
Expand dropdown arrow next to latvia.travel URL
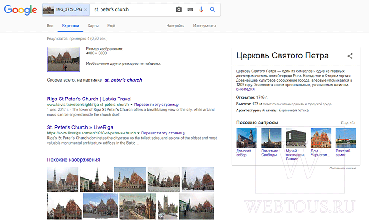(x=131, y=105)
